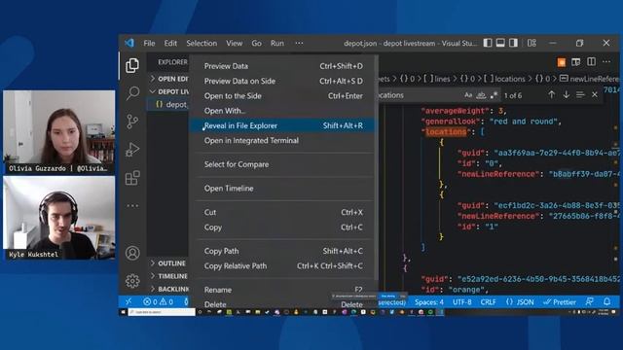Toggle Match Case in find widget

tap(468, 95)
